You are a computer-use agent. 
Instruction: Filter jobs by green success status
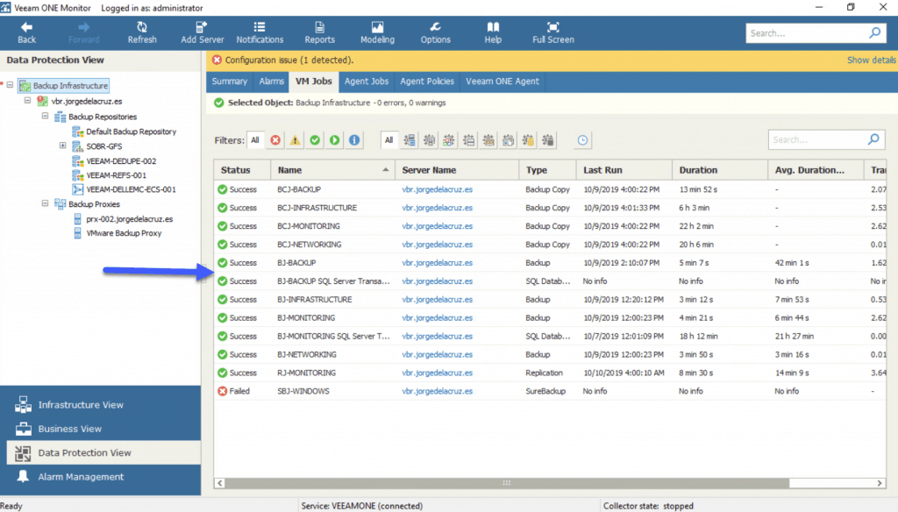[315, 140]
